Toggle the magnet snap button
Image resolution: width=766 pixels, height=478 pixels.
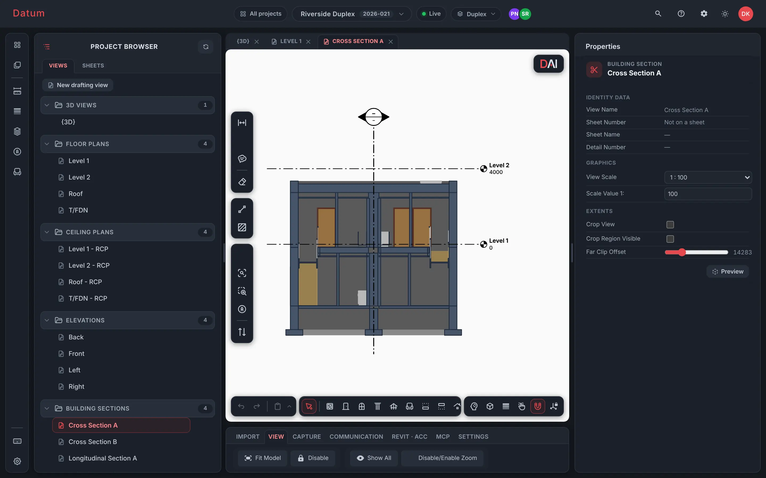click(538, 406)
